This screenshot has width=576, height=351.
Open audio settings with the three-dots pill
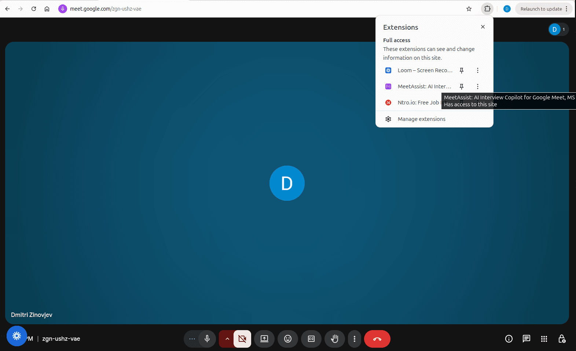point(192,339)
